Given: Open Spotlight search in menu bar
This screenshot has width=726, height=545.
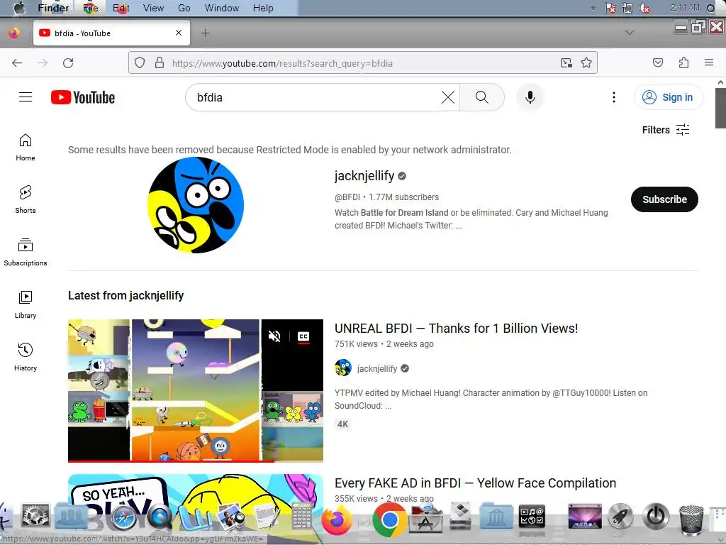Looking at the screenshot, I should point(711,9).
